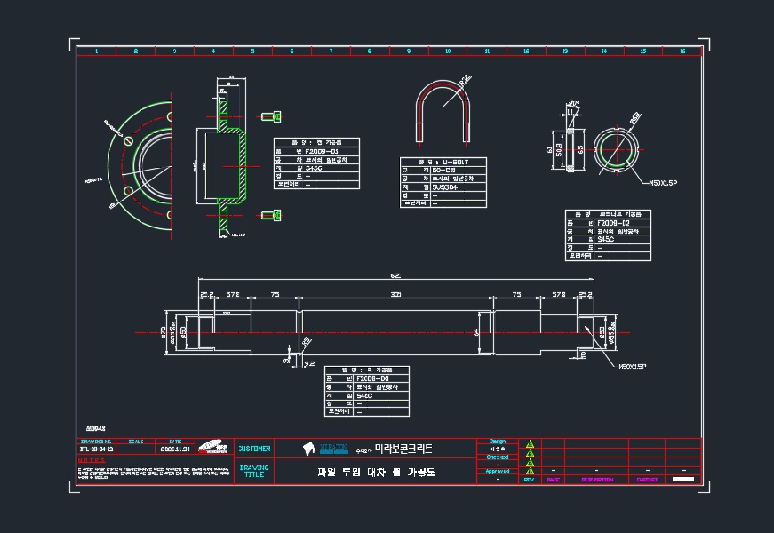Click the top yellow revision triangle

tap(530, 443)
